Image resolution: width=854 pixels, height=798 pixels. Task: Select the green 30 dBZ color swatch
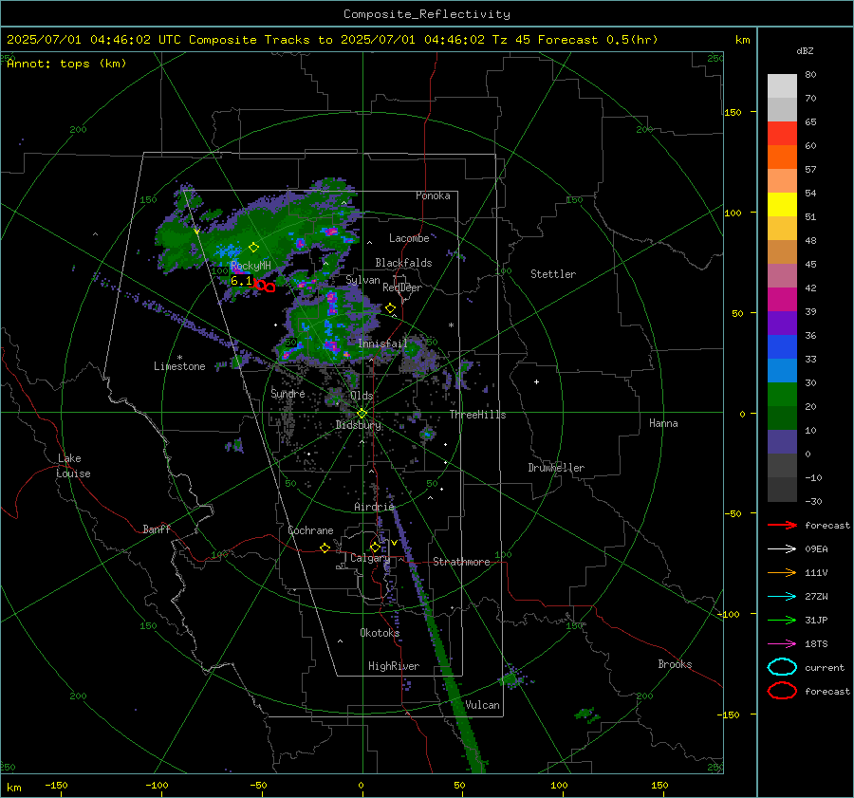(782, 394)
